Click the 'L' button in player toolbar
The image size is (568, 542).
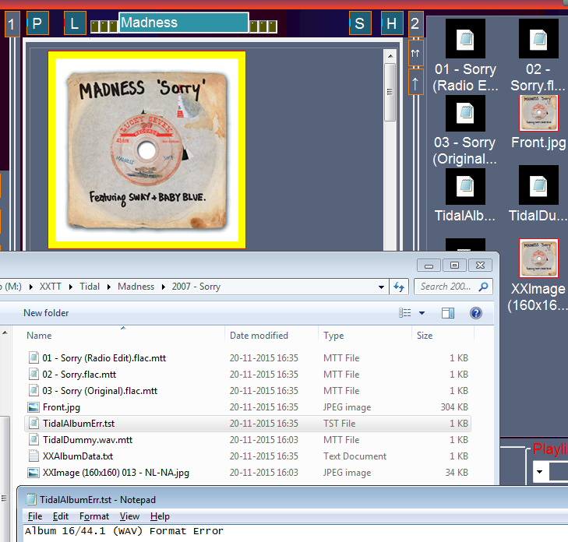click(x=75, y=23)
